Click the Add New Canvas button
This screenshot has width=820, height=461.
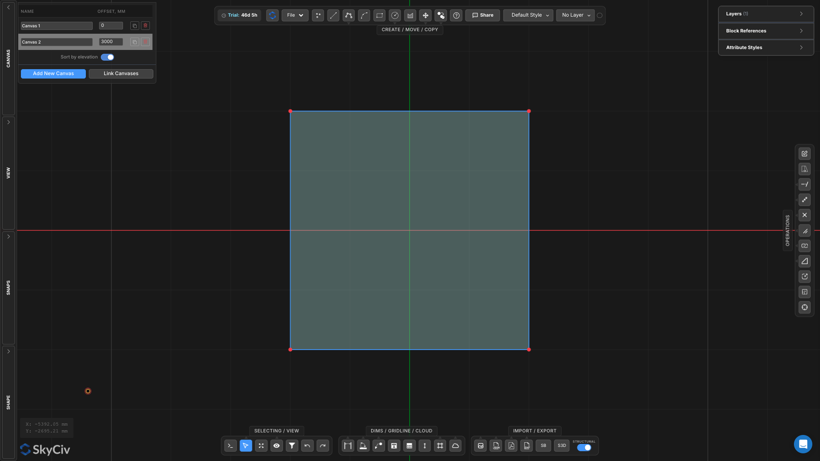53,73
